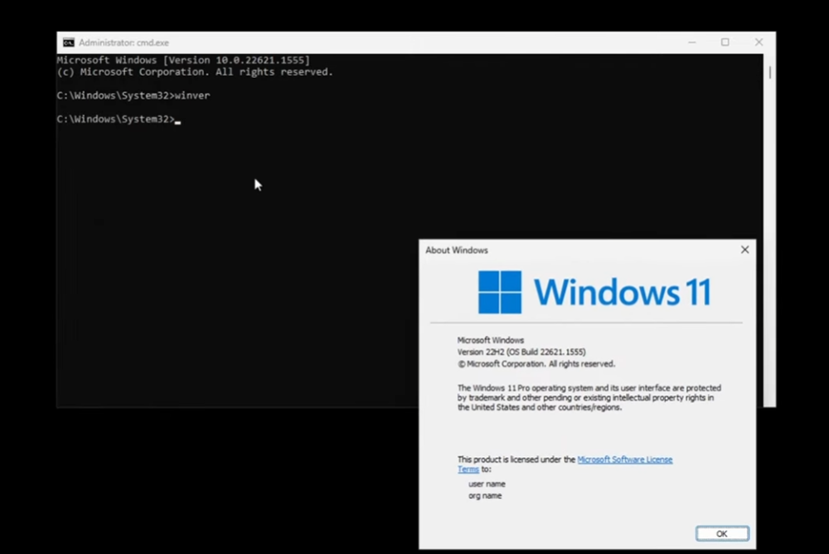Image resolution: width=829 pixels, height=554 pixels.
Task: Click the cmd.exe icon in the title bar
Action: 69,42
